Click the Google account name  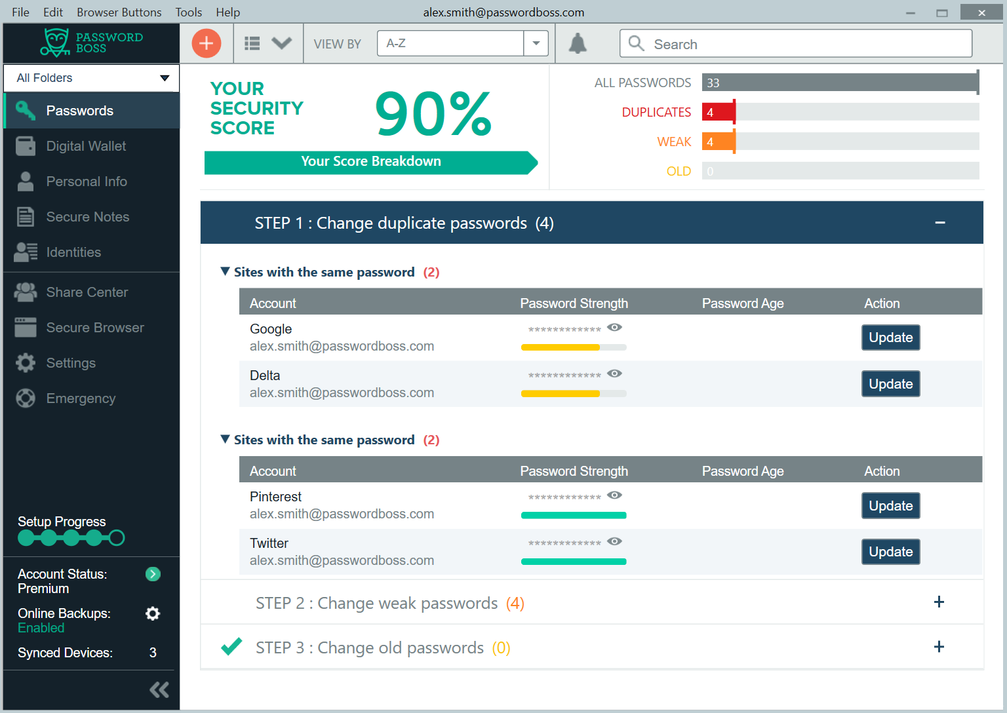pos(271,329)
